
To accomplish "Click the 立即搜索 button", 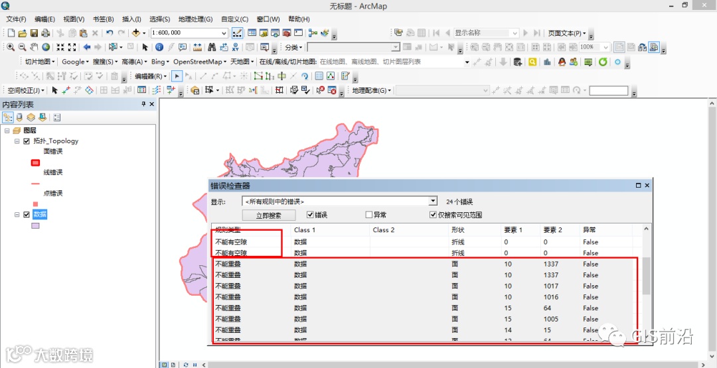I will click(269, 215).
